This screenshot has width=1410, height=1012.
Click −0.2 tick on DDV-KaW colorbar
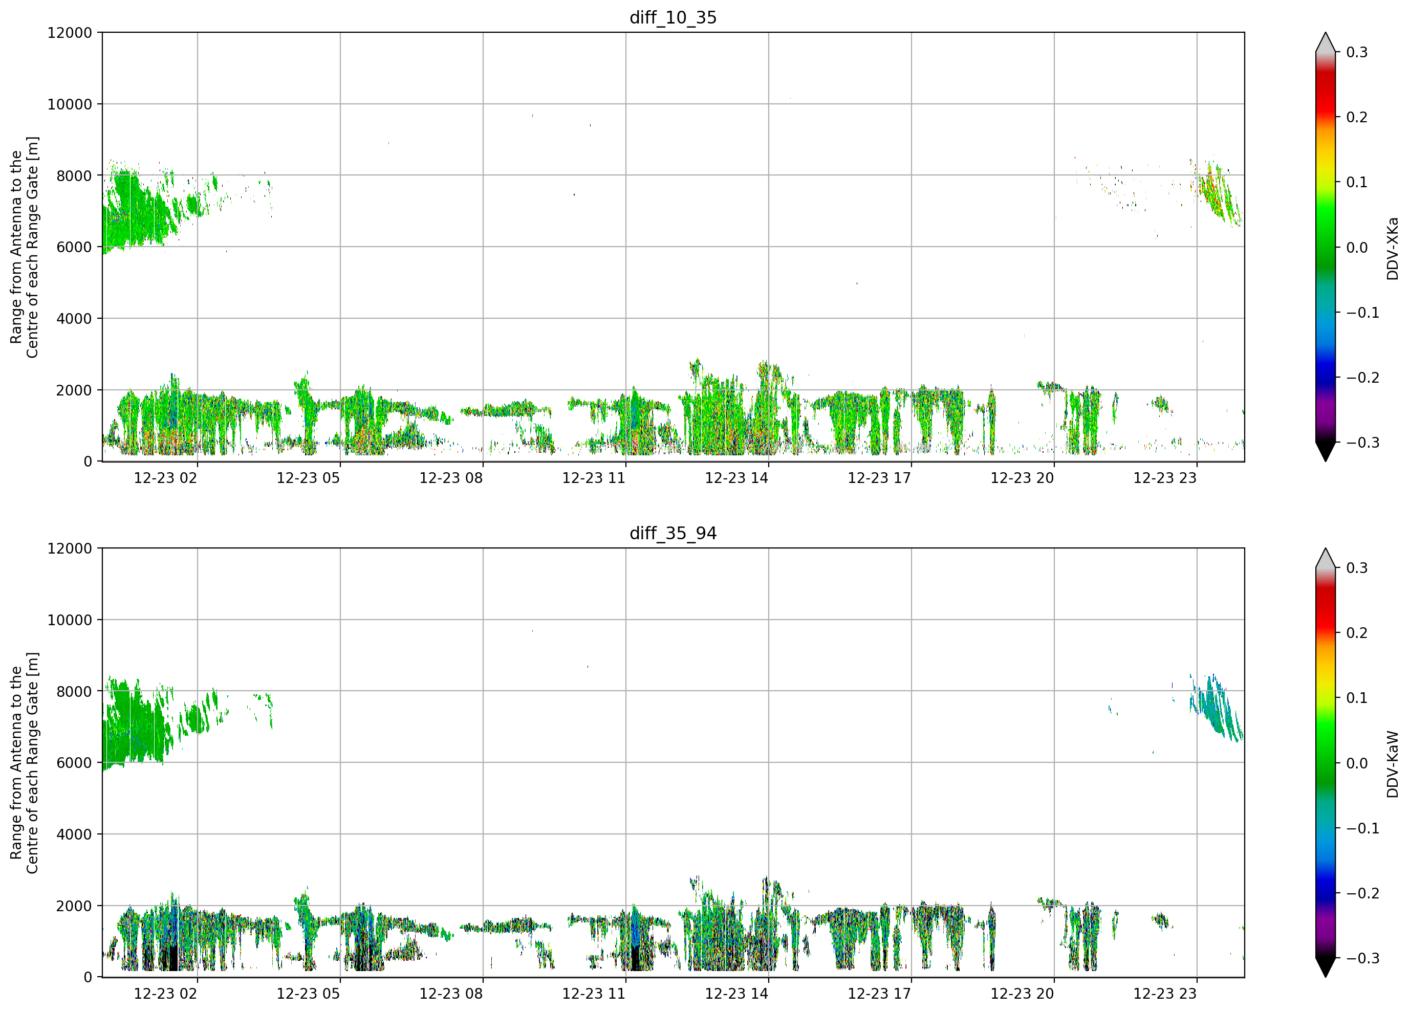point(1363,893)
